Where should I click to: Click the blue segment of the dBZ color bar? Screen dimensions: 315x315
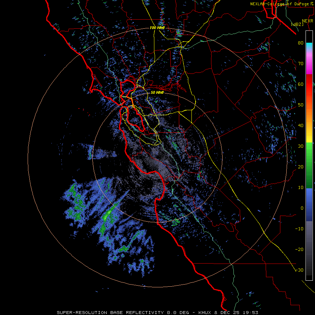point(309,205)
